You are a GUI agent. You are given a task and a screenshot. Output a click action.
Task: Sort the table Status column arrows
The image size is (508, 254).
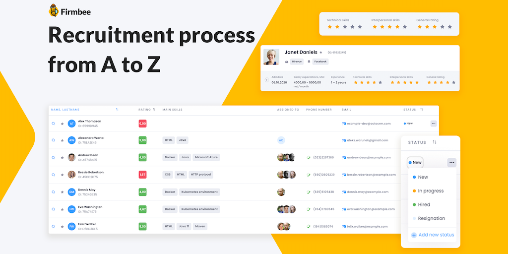pos(422,110)
